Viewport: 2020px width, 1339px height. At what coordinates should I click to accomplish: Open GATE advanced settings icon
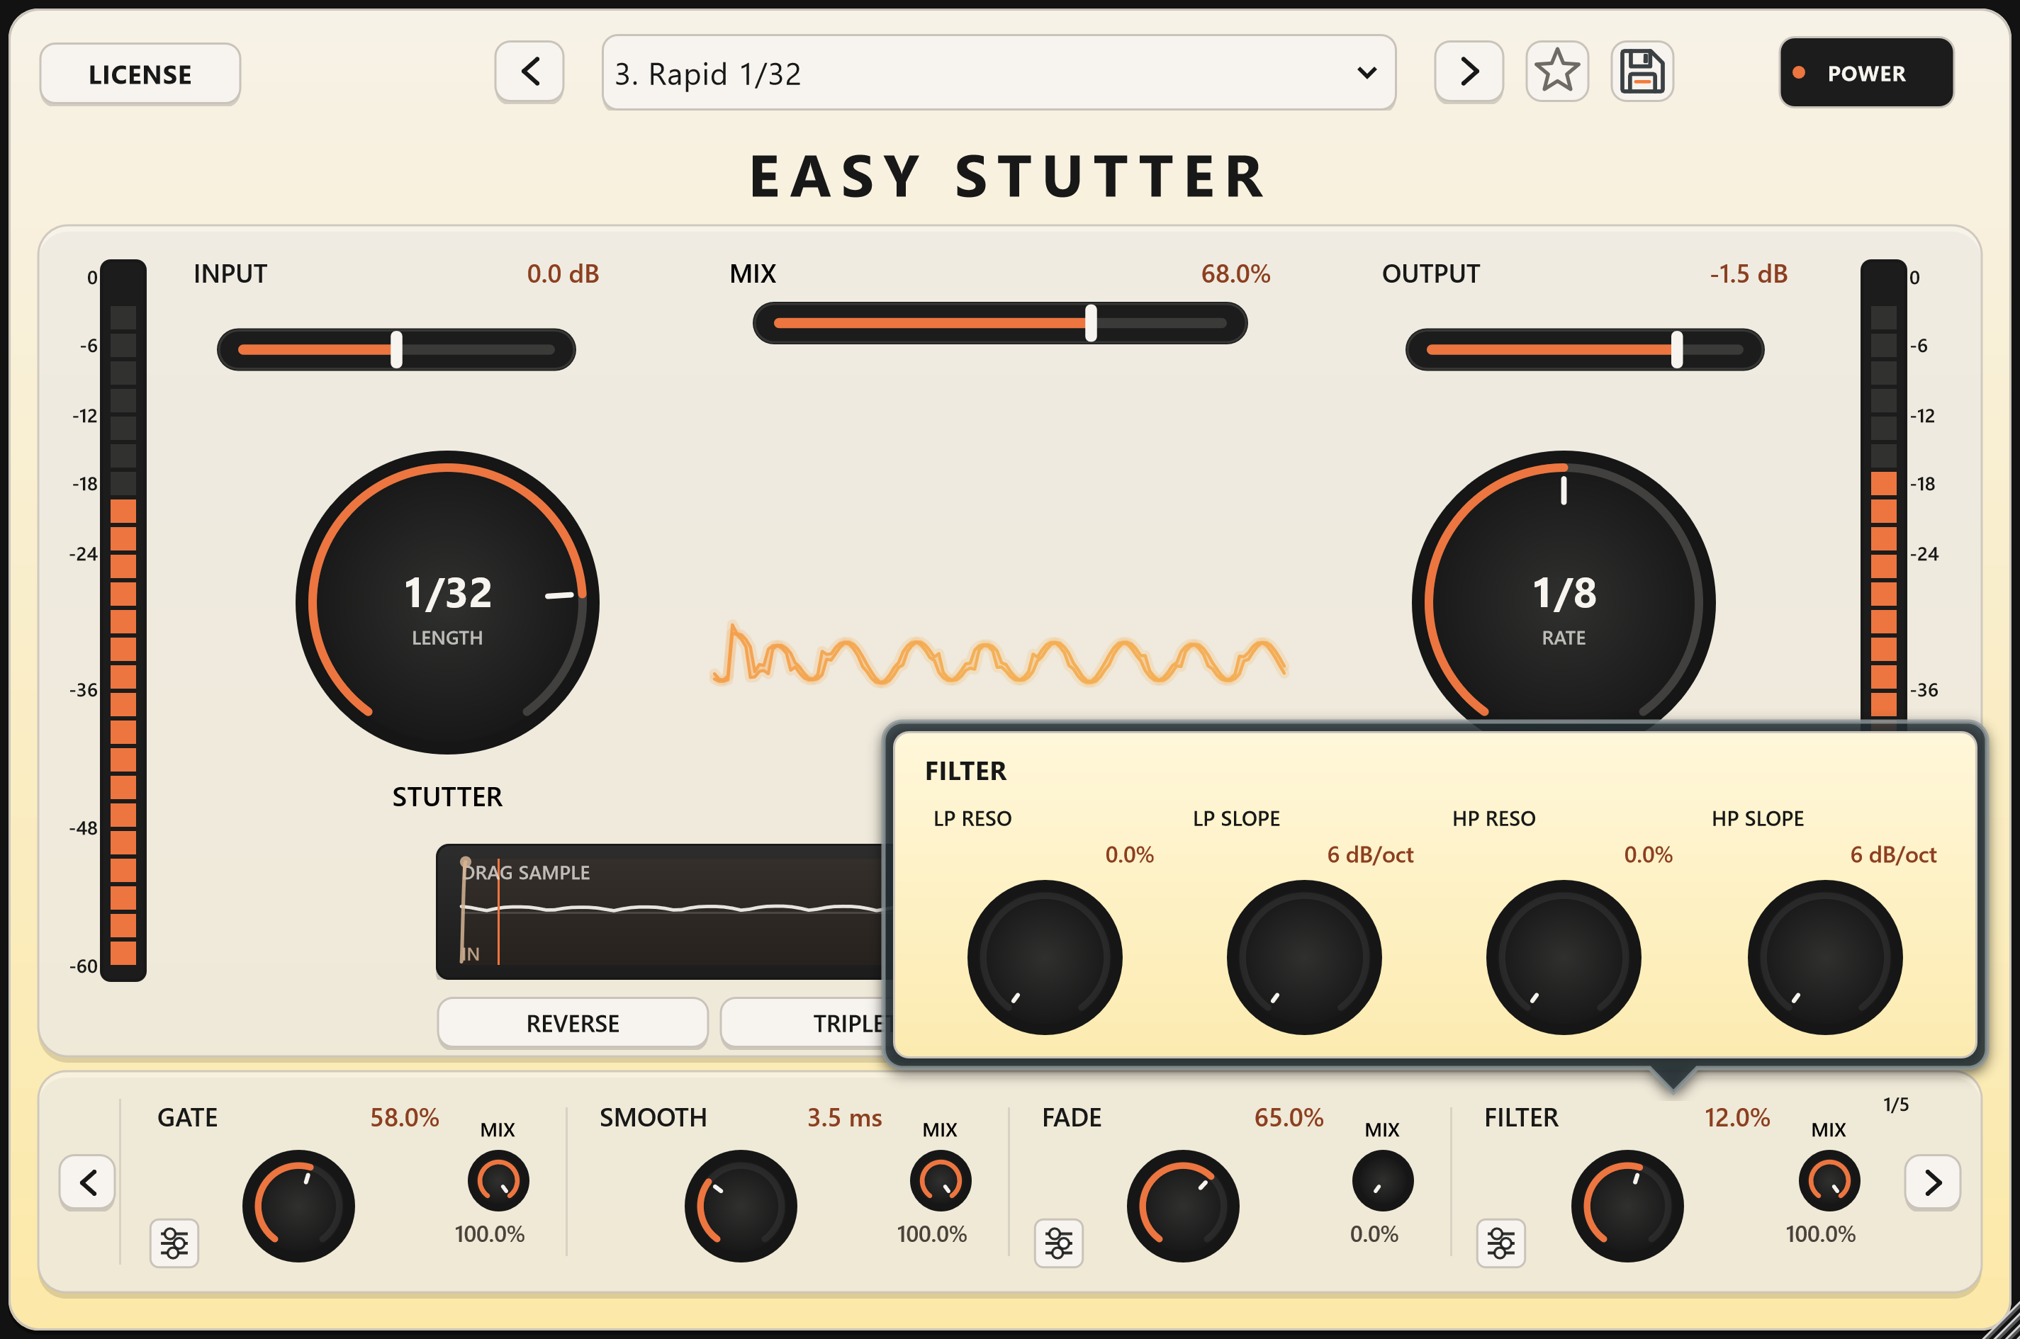click(174, 1243)
